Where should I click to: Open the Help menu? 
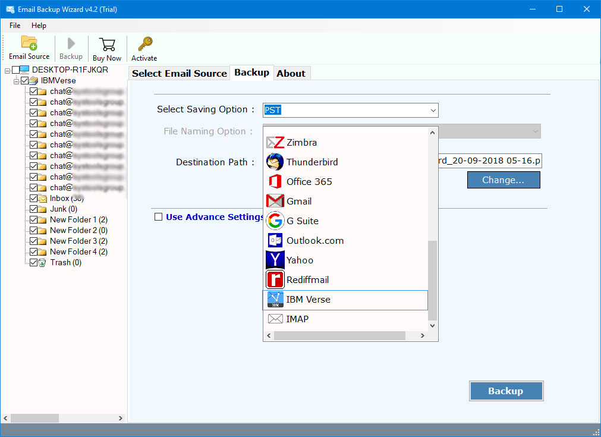click(x=39, y=26)
